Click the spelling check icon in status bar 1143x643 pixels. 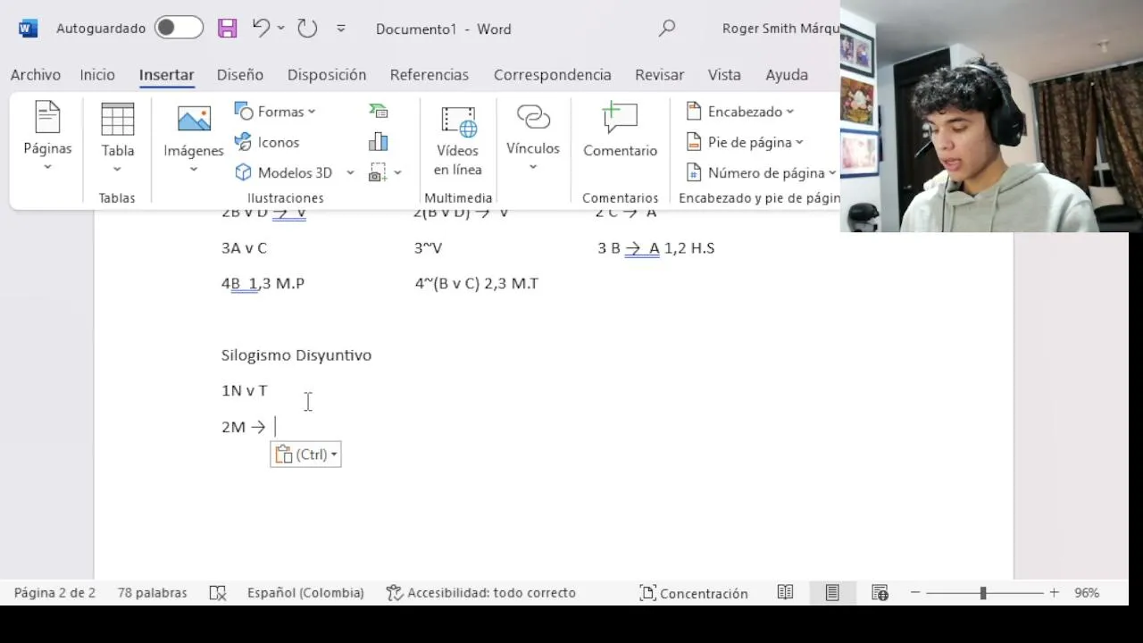pos(218,593)
